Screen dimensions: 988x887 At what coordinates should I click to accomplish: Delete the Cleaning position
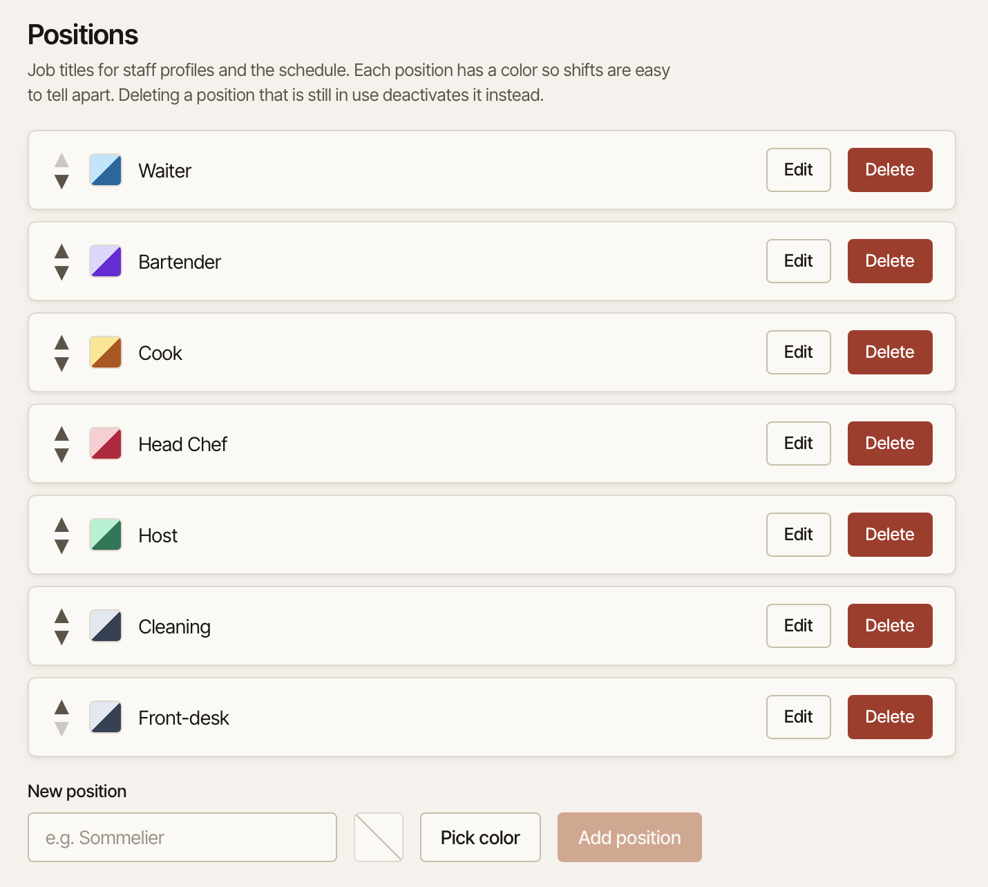point(890,626)
